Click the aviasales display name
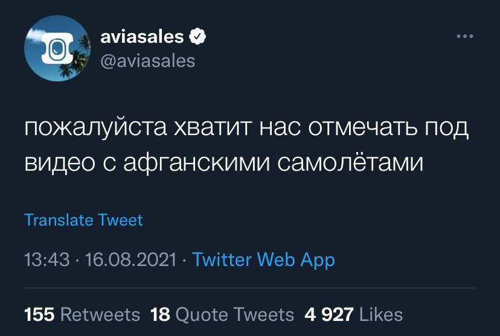Screen dimensions: 500x336 coord(141,37)
